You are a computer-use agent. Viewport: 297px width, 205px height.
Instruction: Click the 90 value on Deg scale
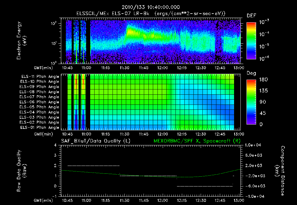pos(263,102)
